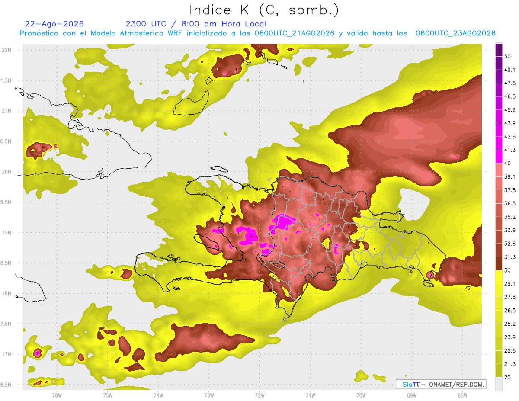Click the longitude label '68W'
The height and width of the screenshot is (401, 519).
(x=462, y=395)
